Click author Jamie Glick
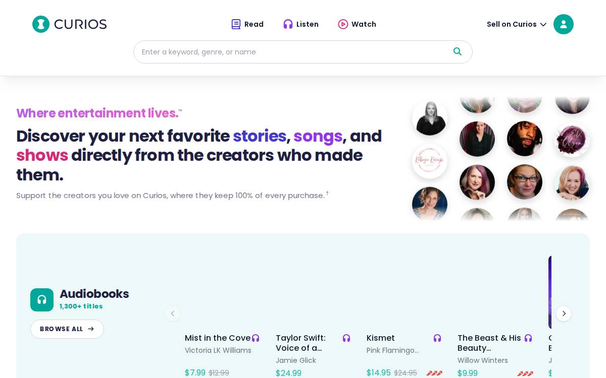Viewport: 606px width, 378px height. click(296, 360)
